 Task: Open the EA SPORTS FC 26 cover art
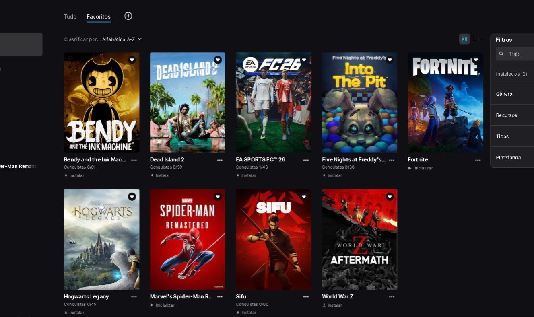[274, 103]
